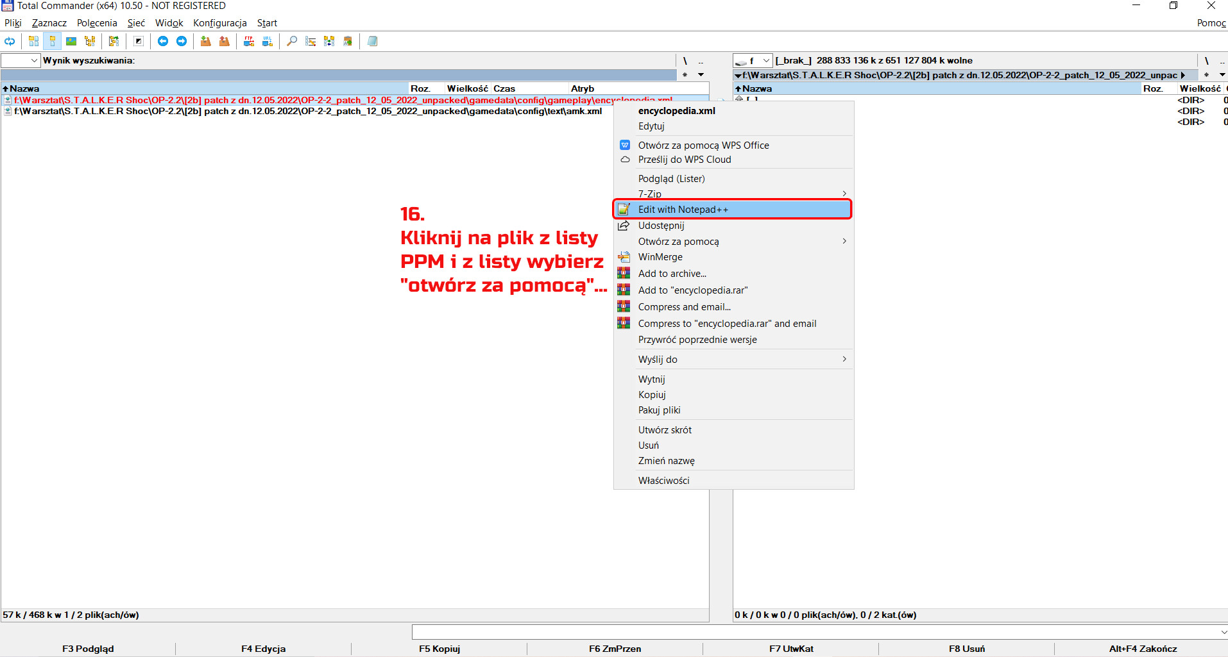Open the Konfiguracja menu
This screenshot has width=1228, height=657.
pos(220,23)
